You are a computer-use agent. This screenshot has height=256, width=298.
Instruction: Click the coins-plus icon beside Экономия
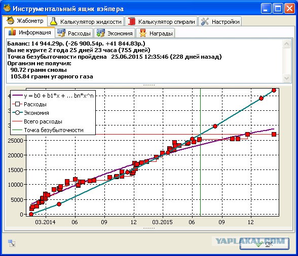(100, 33)
